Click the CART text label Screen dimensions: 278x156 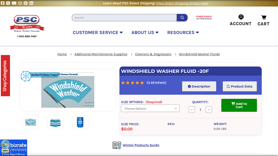pyautogui.click(x=263, y=24)
